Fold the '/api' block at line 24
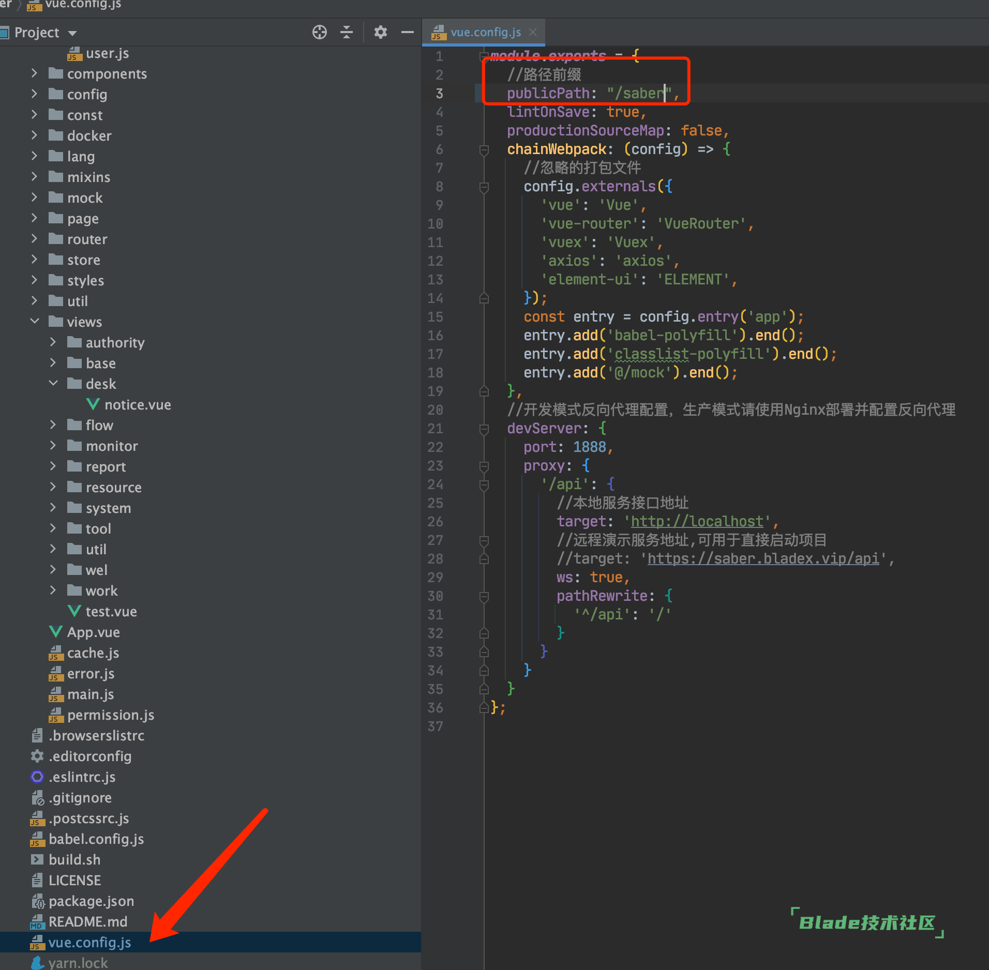Image resolution: width=989 pixels, height=970 pixels. (x=484, y=485)
